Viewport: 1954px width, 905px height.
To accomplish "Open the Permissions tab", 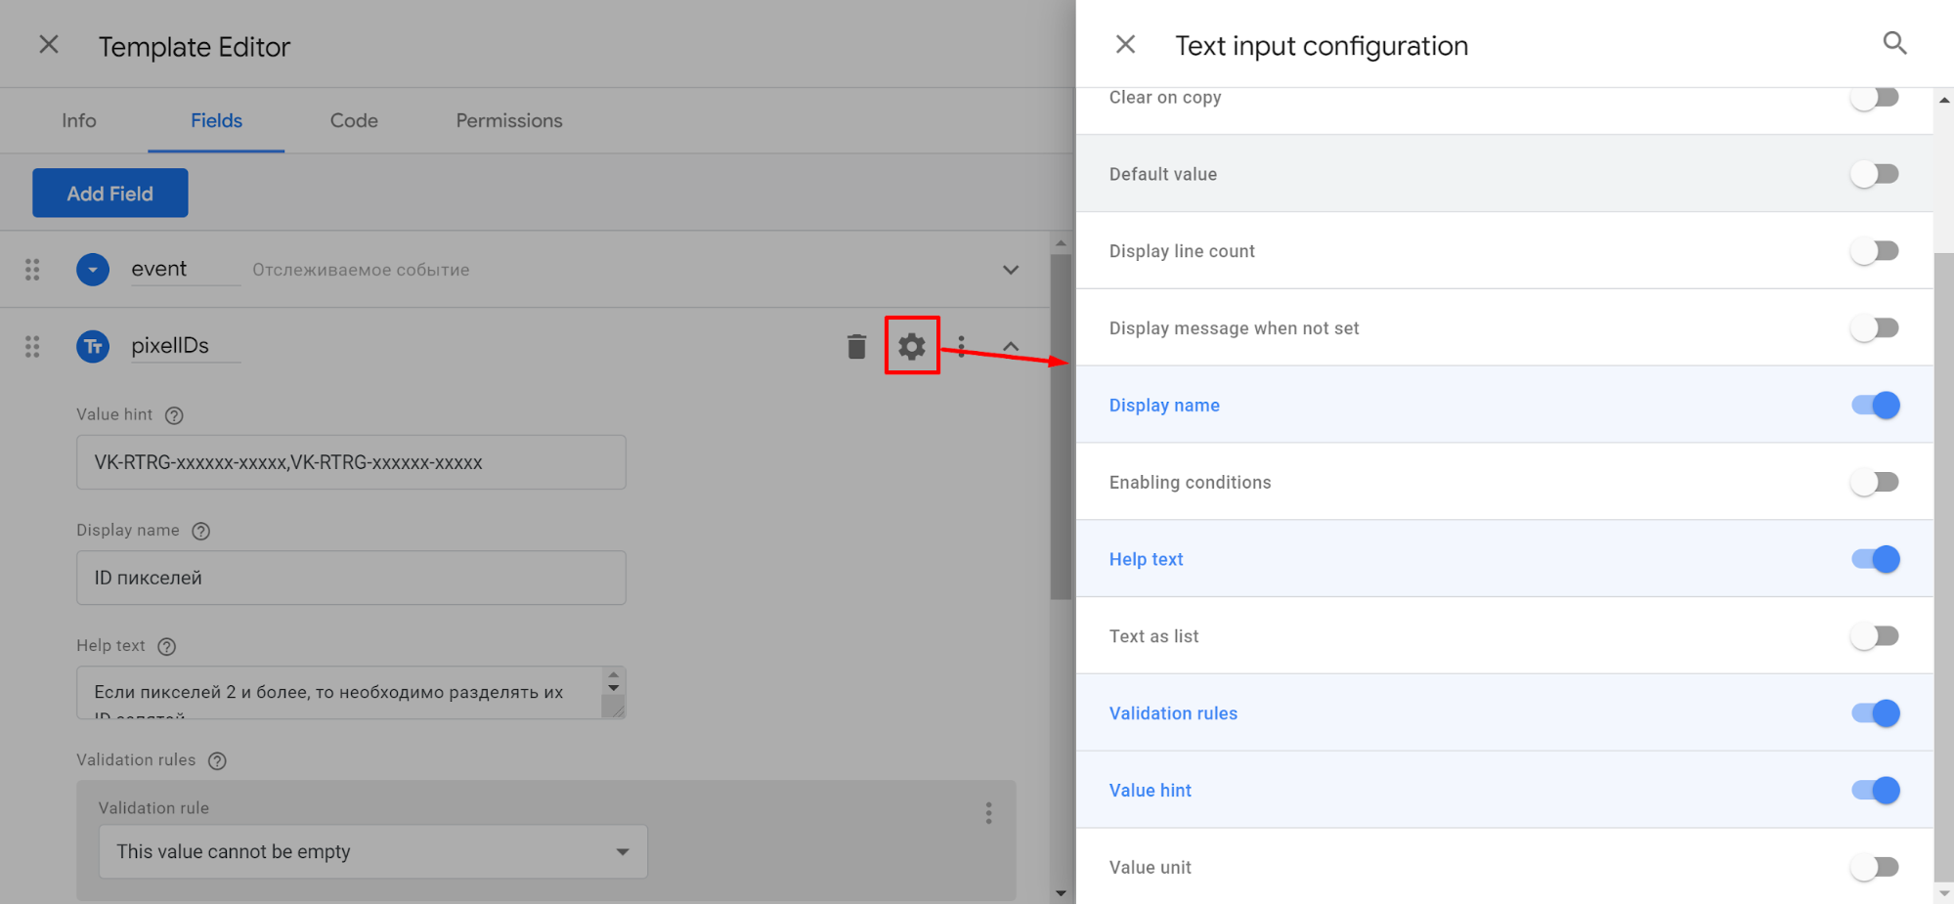I will pyautogui.click(x=508, y=121).
